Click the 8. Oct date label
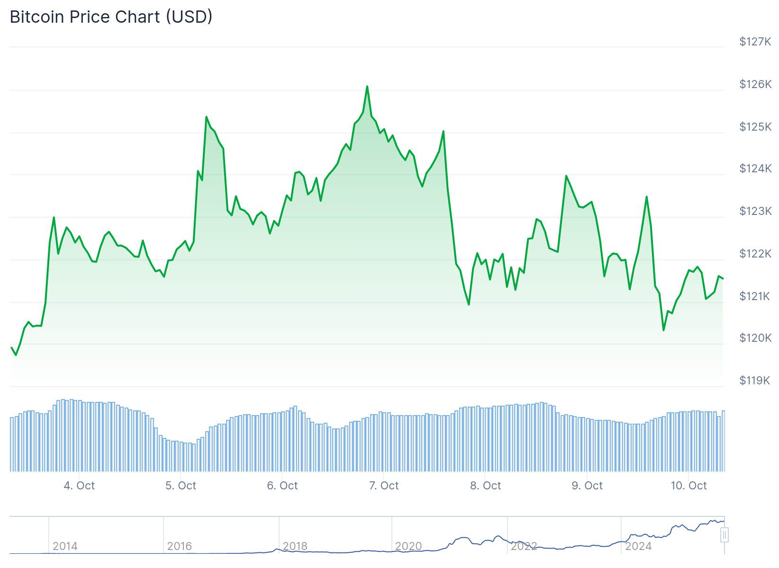779x568 pixels. click(x=485, y=486)
